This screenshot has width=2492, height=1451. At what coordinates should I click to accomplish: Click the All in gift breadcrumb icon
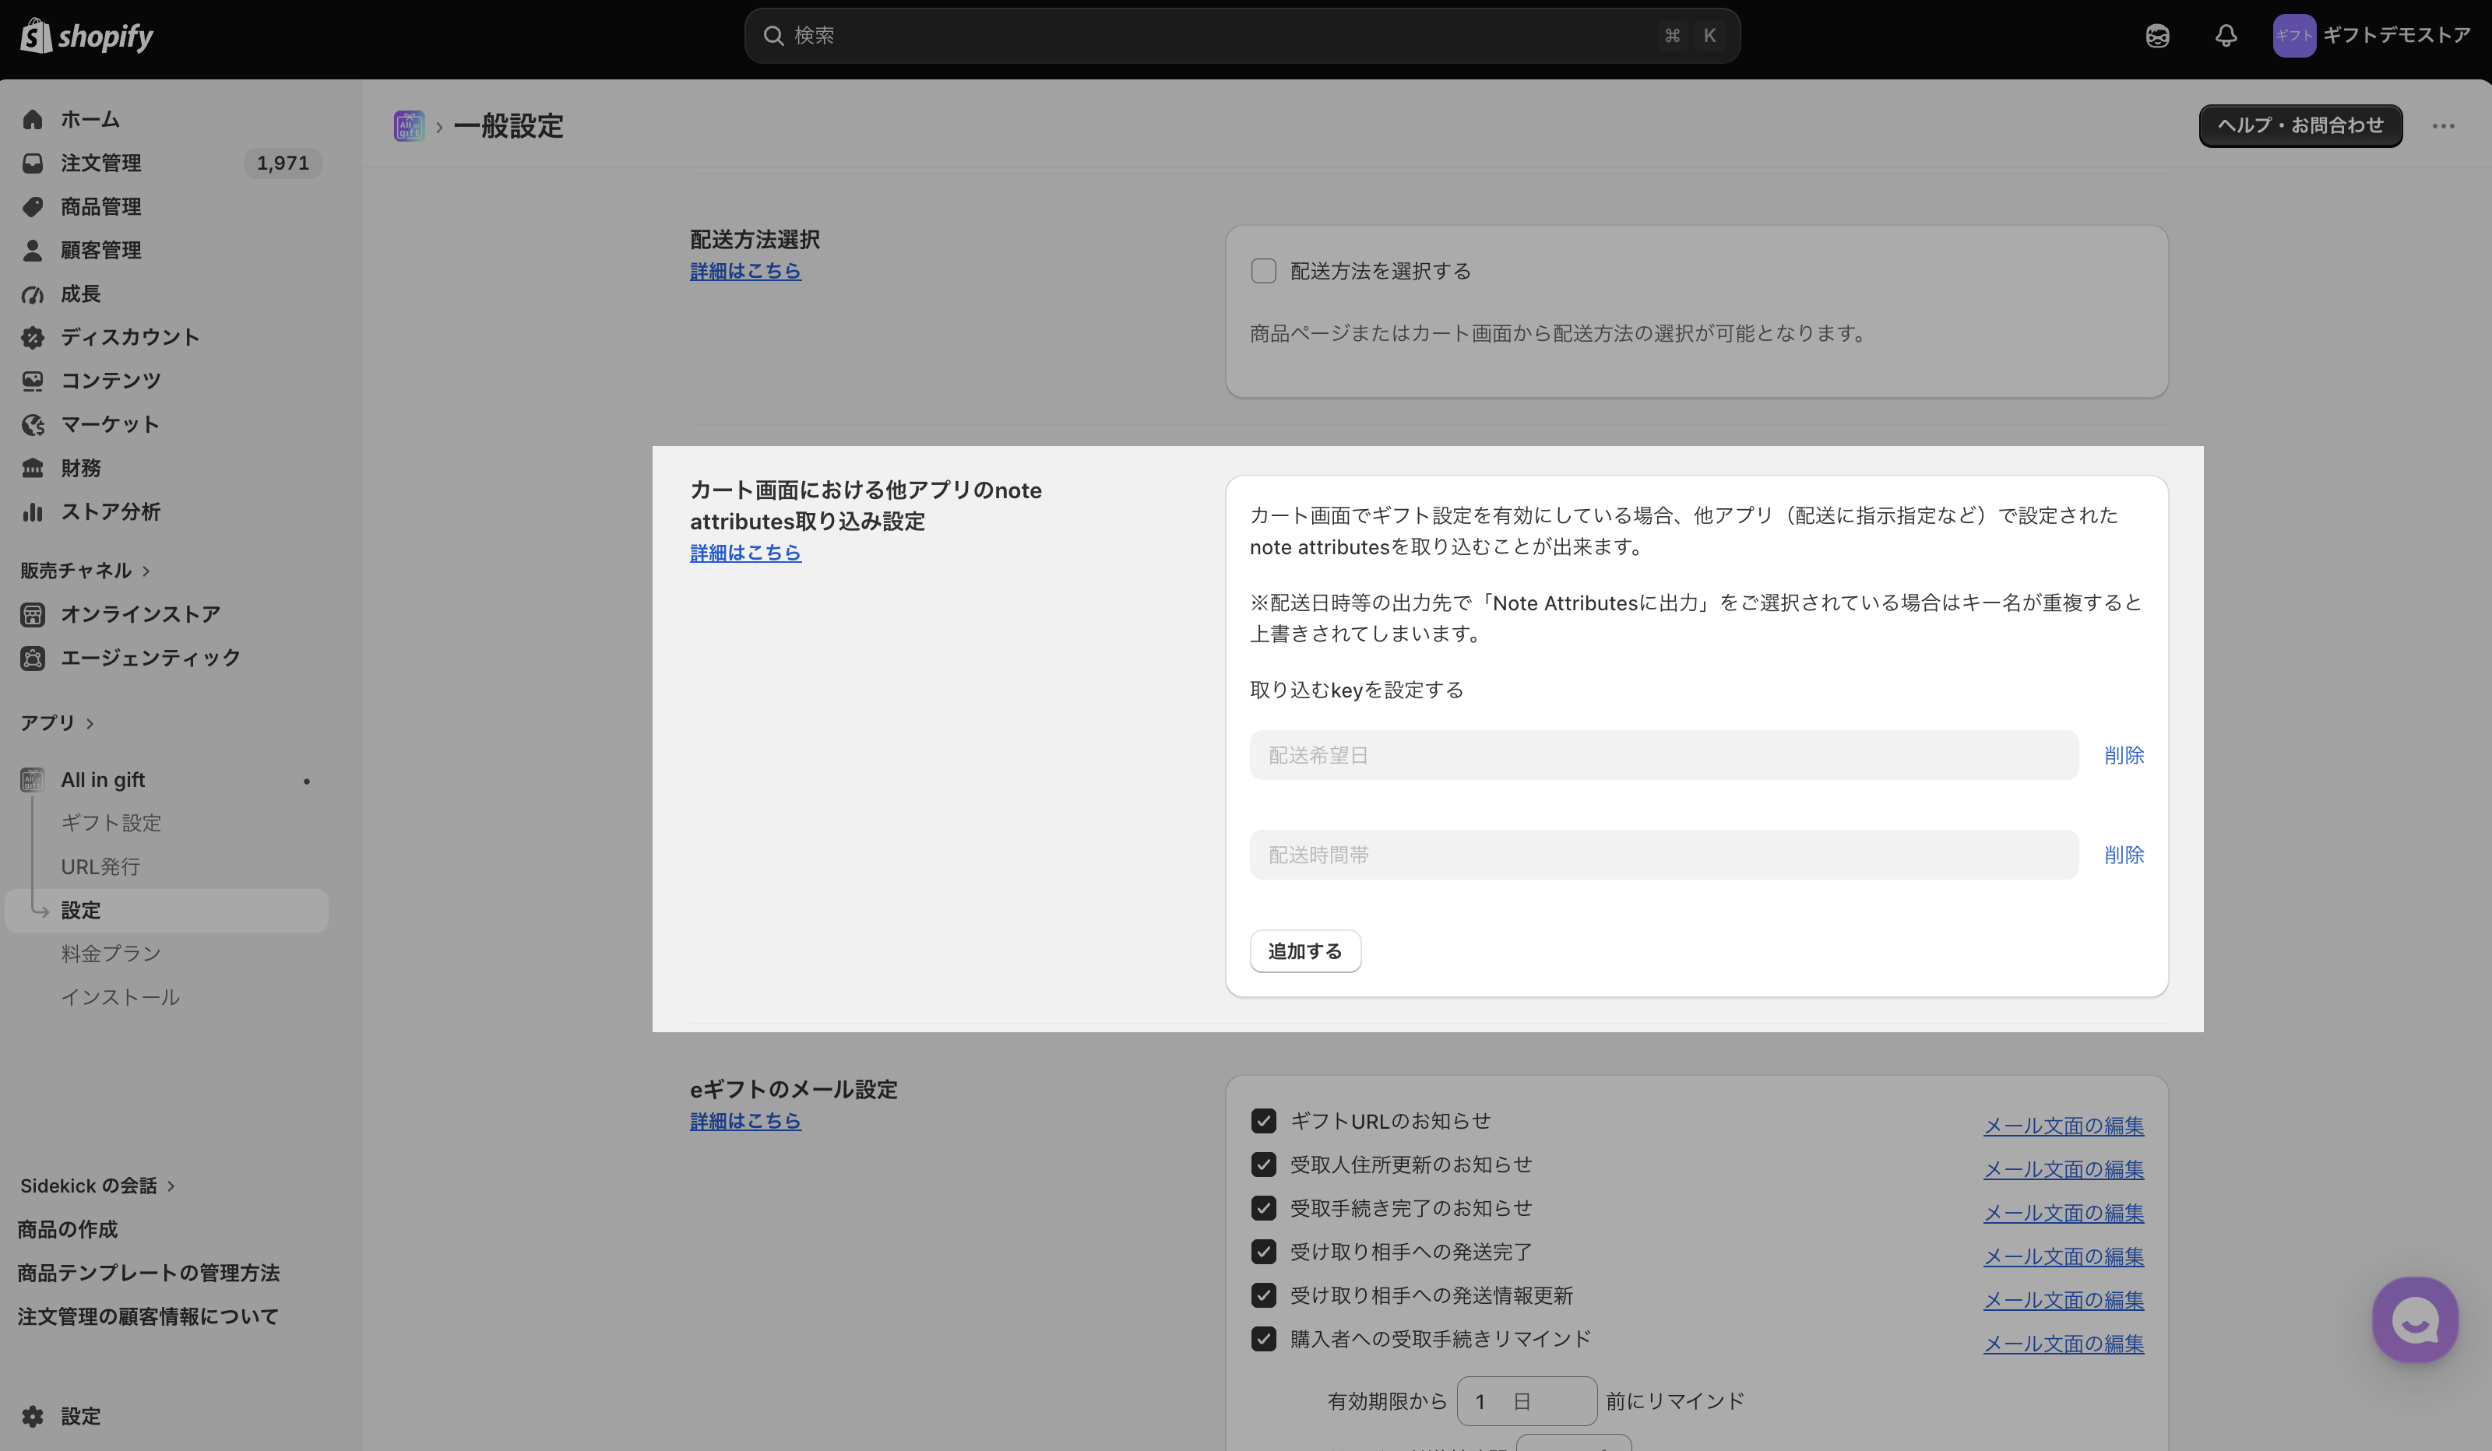click(x=408, y=125)
